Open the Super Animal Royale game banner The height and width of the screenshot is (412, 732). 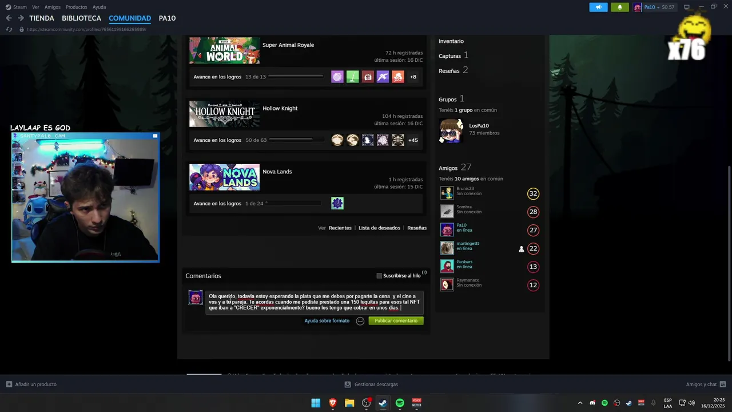[224, 50]
